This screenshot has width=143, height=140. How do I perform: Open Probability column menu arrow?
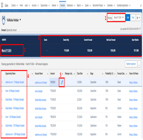(x=115, y=74)
